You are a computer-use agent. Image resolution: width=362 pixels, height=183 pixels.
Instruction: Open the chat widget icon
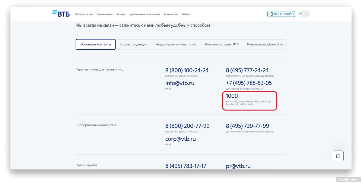click(x=338, y=156)
